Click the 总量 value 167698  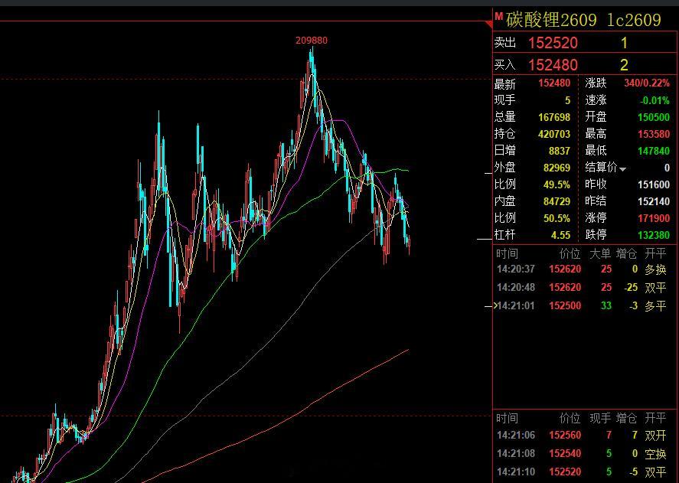tap(554, 117)
